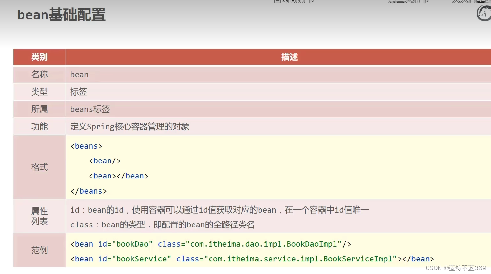This screenshot has height=274, width=491.
Task: Select the 'bean' value in the 名称 row
Action: 79,75
